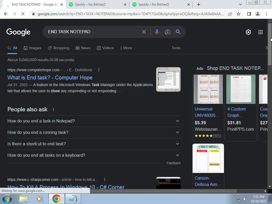
Task: Open Carson-Dellosa Aim product ad
Action: pyautogui.click(x=208, y=181)
